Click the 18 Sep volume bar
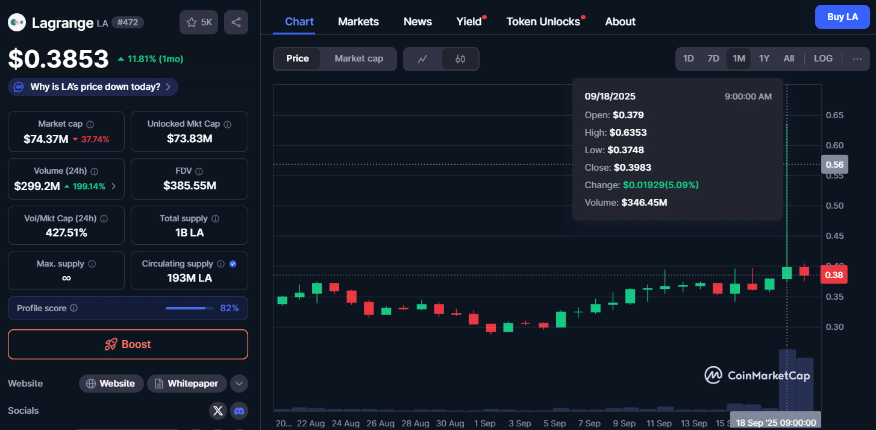The height and width of the screenshot is (430, 876). point(787,380)
